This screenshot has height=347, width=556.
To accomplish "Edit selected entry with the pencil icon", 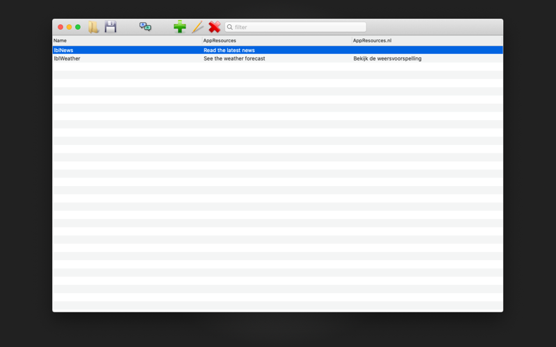I will [x=197, y=27].
